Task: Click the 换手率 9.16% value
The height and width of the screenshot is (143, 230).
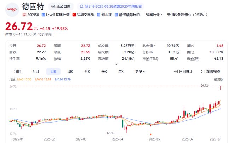Action: [x=41, y=59]
